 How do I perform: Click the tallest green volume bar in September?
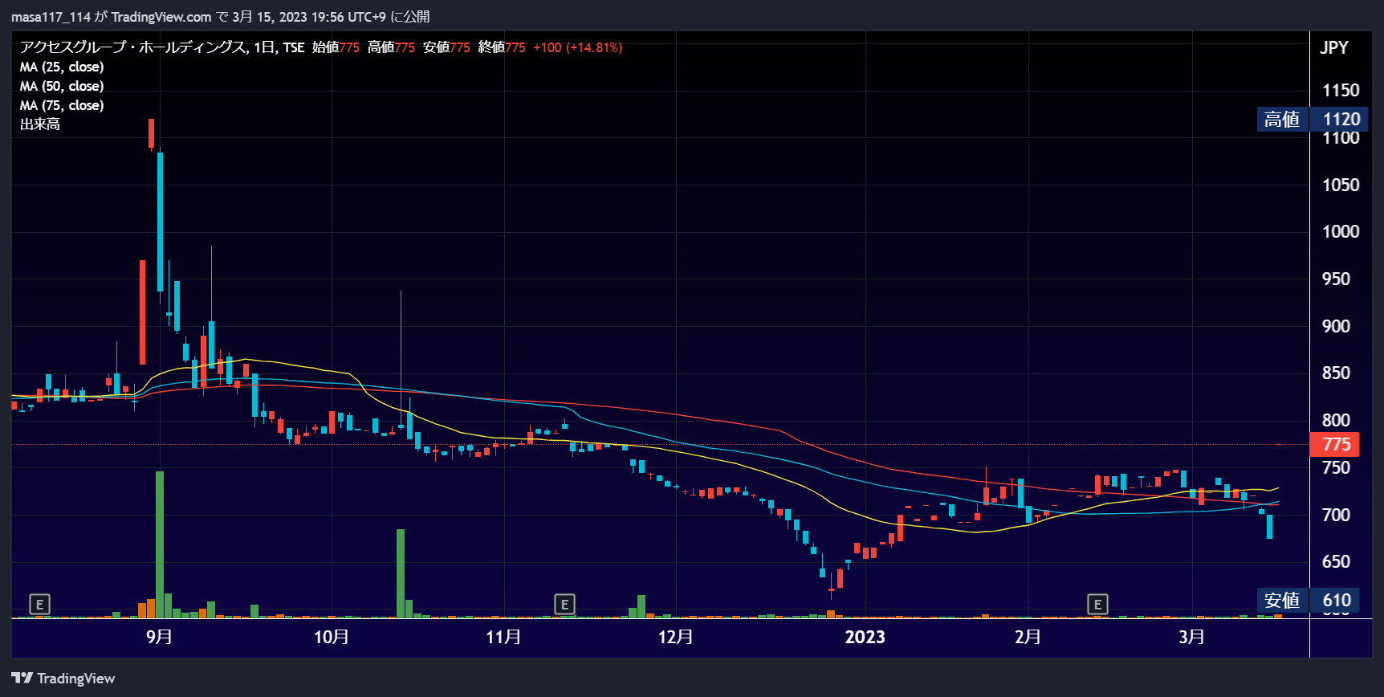point(160,544)
